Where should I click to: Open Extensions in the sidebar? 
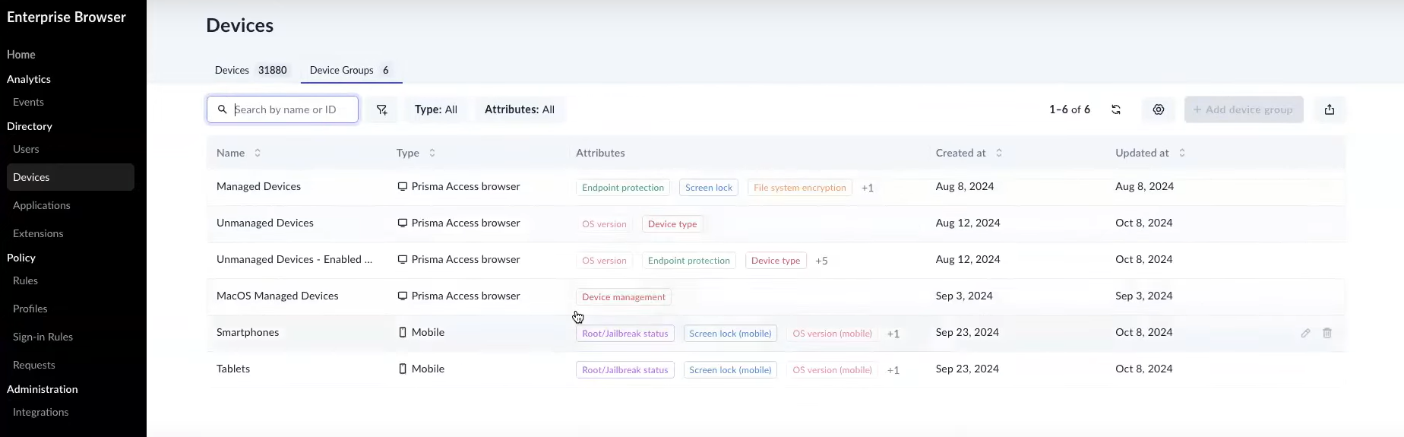(x=38, y=233)
